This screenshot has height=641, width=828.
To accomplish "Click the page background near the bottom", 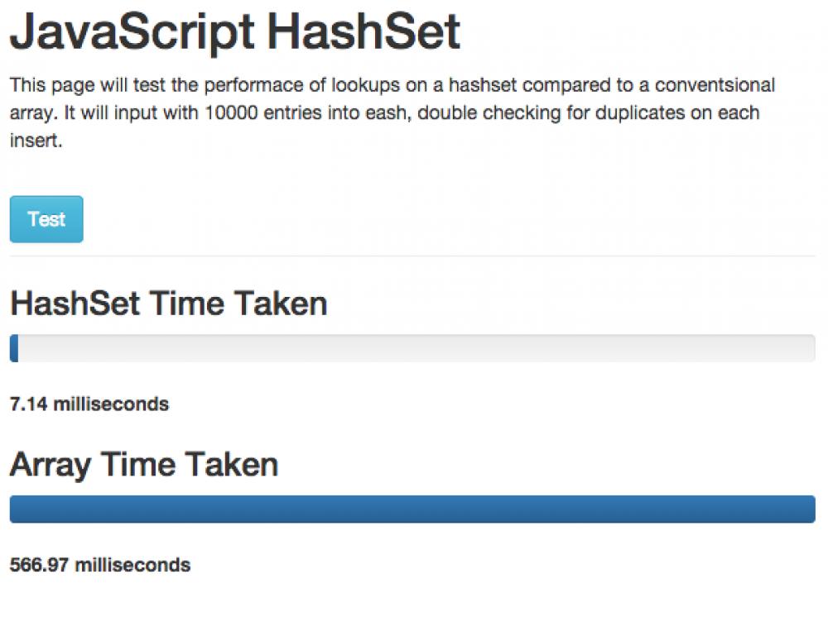I will coord(414,620).
